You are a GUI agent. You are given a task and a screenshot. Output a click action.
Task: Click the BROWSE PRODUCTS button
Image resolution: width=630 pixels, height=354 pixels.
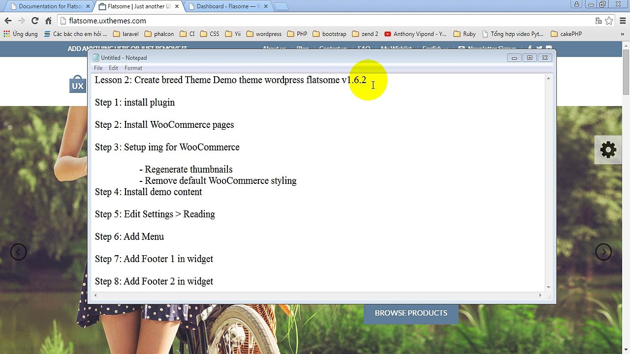point(411,313)
